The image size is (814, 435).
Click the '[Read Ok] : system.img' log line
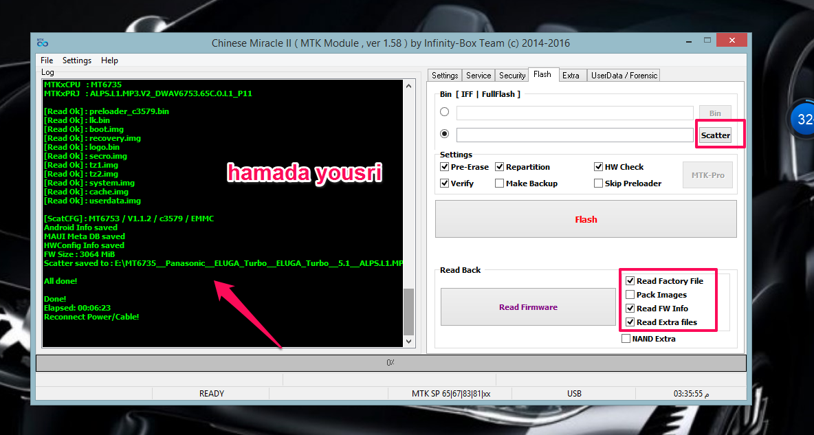pyautogui.click(x=89, y=183)
